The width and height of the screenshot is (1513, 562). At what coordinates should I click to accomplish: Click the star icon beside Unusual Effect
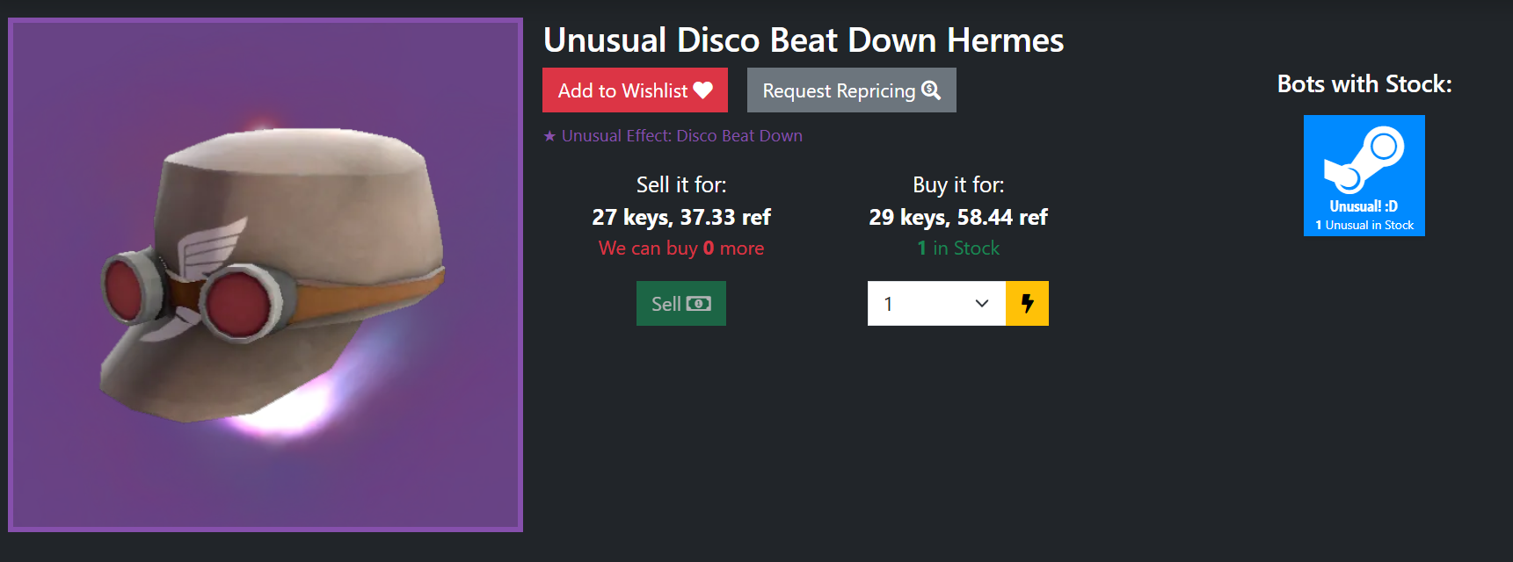click(549, 136)
